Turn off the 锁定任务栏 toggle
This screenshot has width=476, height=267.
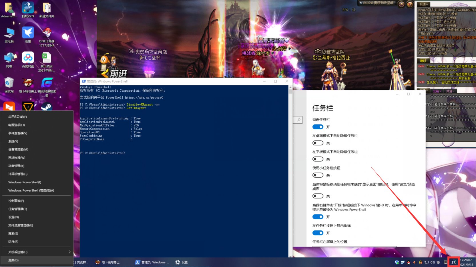(318, 127)
